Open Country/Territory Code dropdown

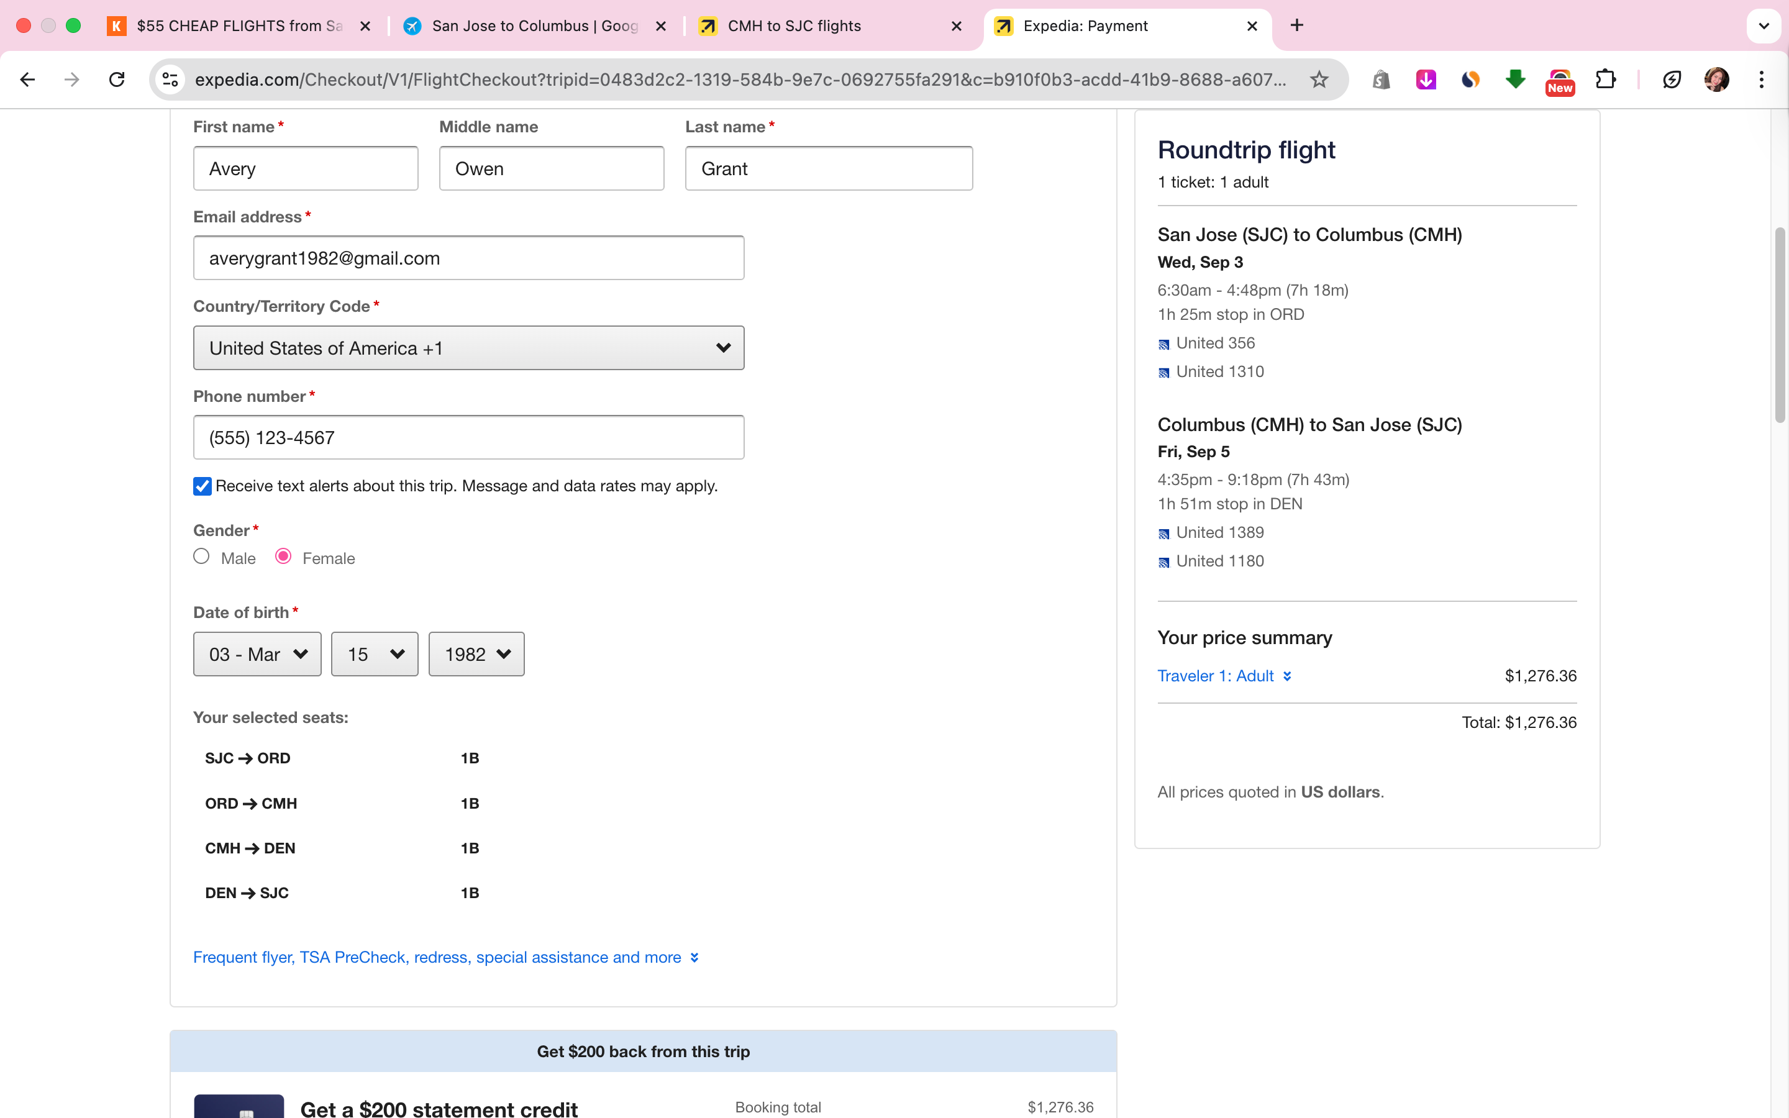pos(468,348)
